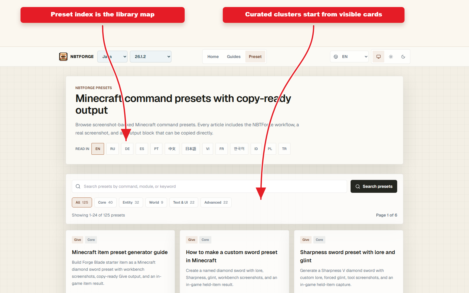Image resolution: width=469 pixels, height=293 pixels.
Task: Switch to light theme sun icon
Action: click(391, 57)
